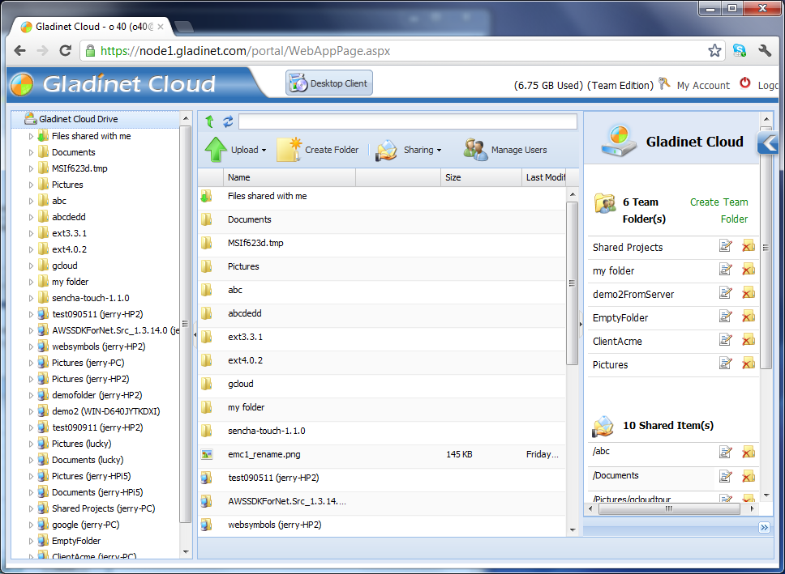Image resolution: width=785 pixels, height=574 pixels.
Task: Click the blue collapse arrow tab at right edge
Action: (x=769, y=144)
